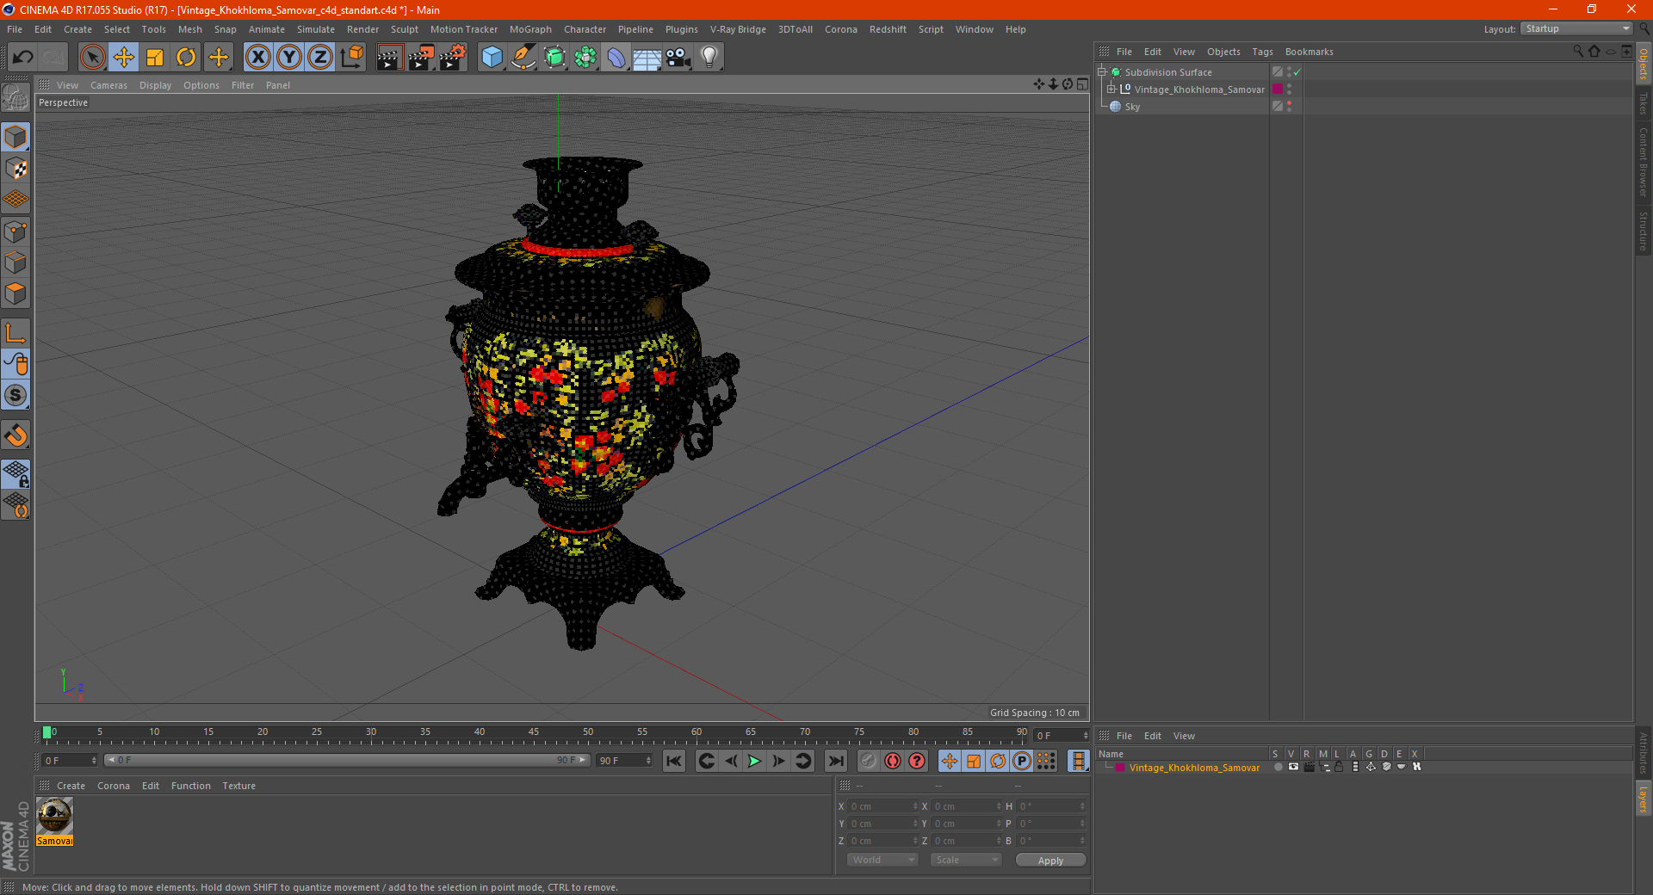Viewport: 1653px width, 895px height.
Task: Open viewport Cameras menu
Action: [x=108, y=85]
